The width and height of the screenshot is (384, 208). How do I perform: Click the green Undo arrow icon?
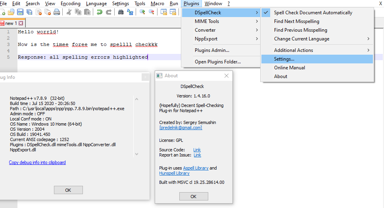pyautogui.click(x=100, y=12)
